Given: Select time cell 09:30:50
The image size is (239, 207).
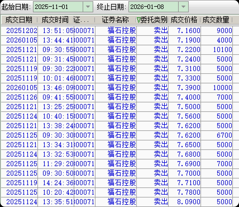Looking at the screenshot, I should point(56,173).
